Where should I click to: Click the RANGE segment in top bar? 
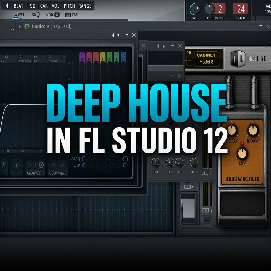[85, 6]
